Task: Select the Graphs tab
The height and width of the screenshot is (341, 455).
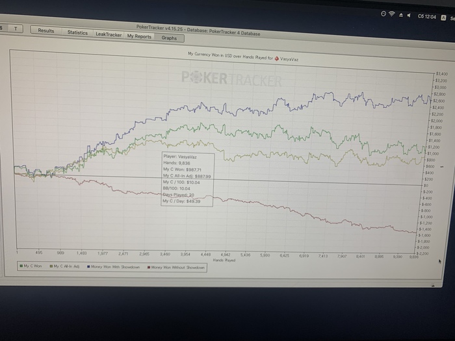Action: click(169, 38)
